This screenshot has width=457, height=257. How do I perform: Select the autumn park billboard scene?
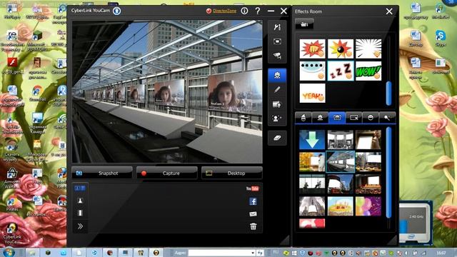tap(312, 162)
